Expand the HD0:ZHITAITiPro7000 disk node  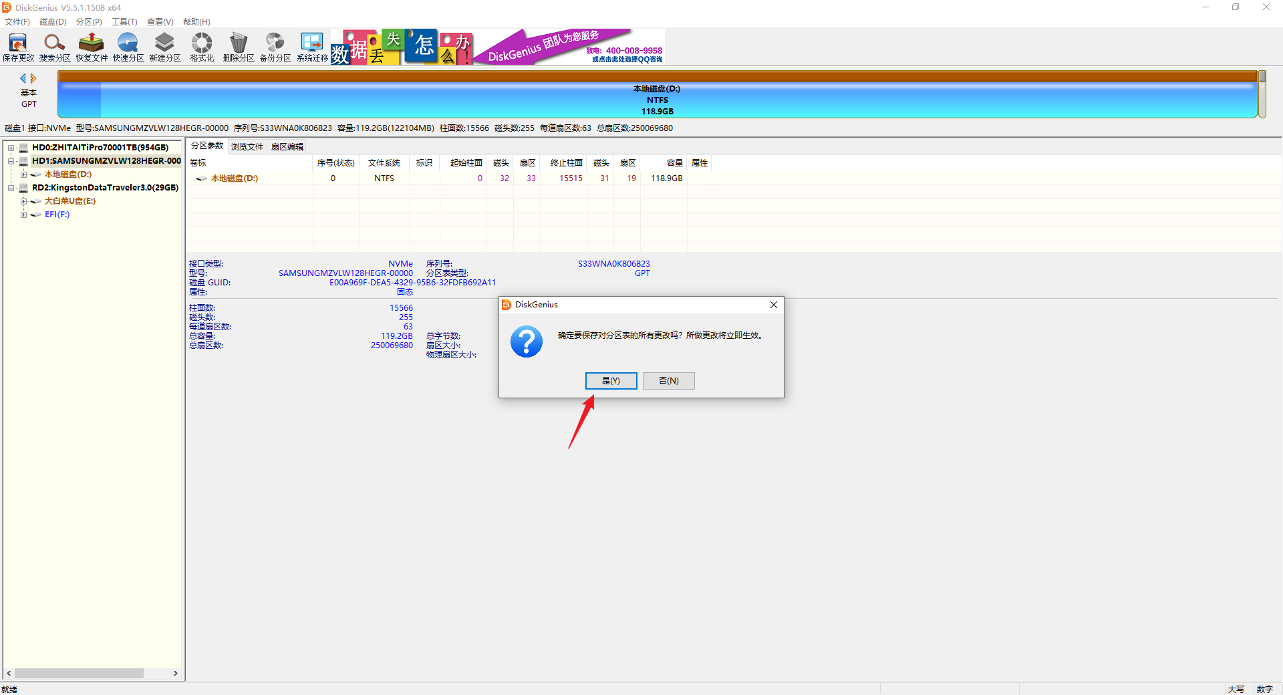(11, 148)
